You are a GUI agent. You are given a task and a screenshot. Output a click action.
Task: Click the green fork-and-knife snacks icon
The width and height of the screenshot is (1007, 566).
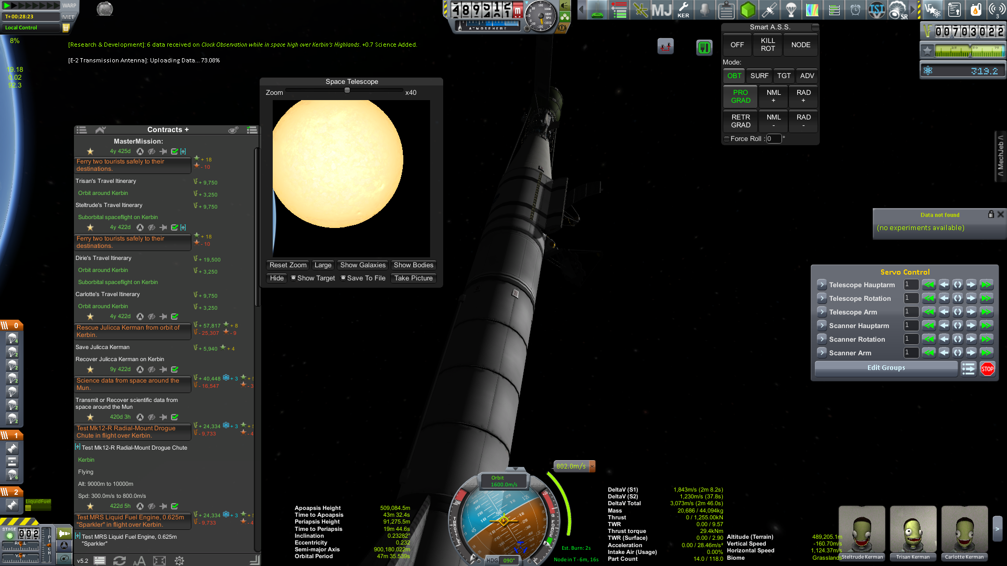click(x=704, y=47)
